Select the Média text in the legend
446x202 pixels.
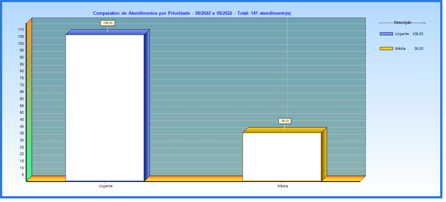point(400,48)
